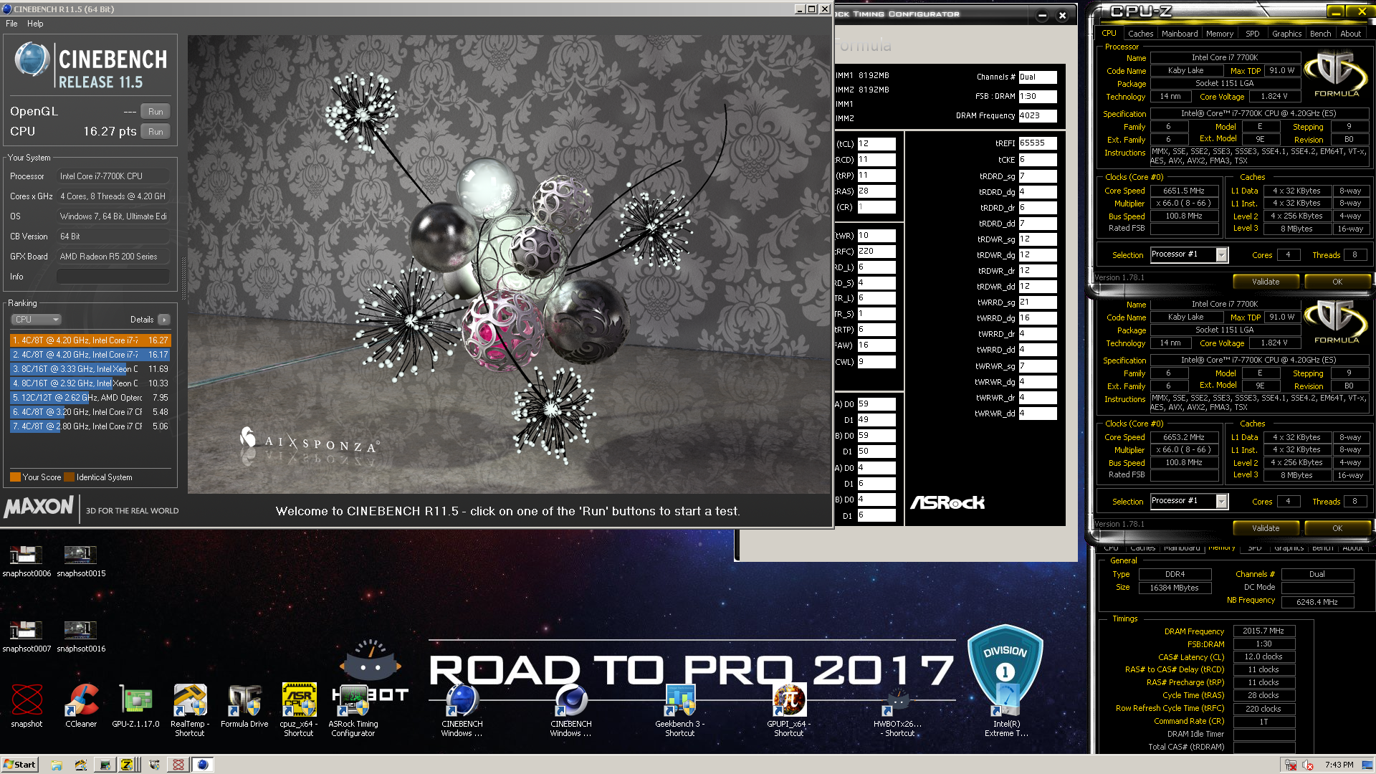1376x774 pixels.
Task: Click Validate in the top CPU-Z window
Action: click(1266, 282)
